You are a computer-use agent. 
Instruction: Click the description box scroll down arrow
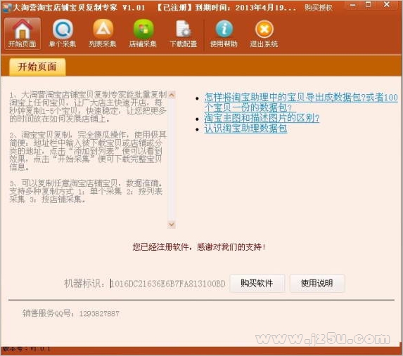pyautogui.click(x=172, y=224)
